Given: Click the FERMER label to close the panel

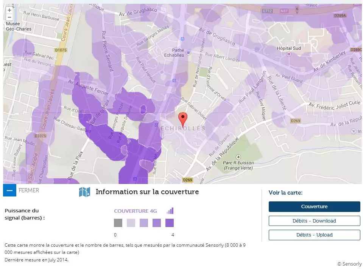Looking at the screenshot, I should click(29, 190).
